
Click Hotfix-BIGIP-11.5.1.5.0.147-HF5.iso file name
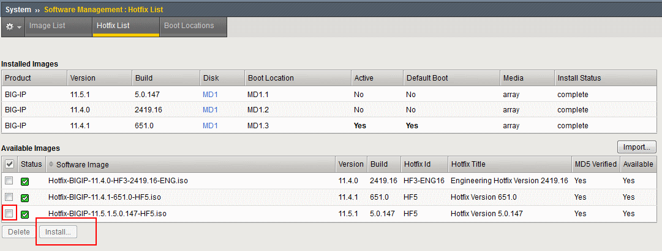[107, 214]
